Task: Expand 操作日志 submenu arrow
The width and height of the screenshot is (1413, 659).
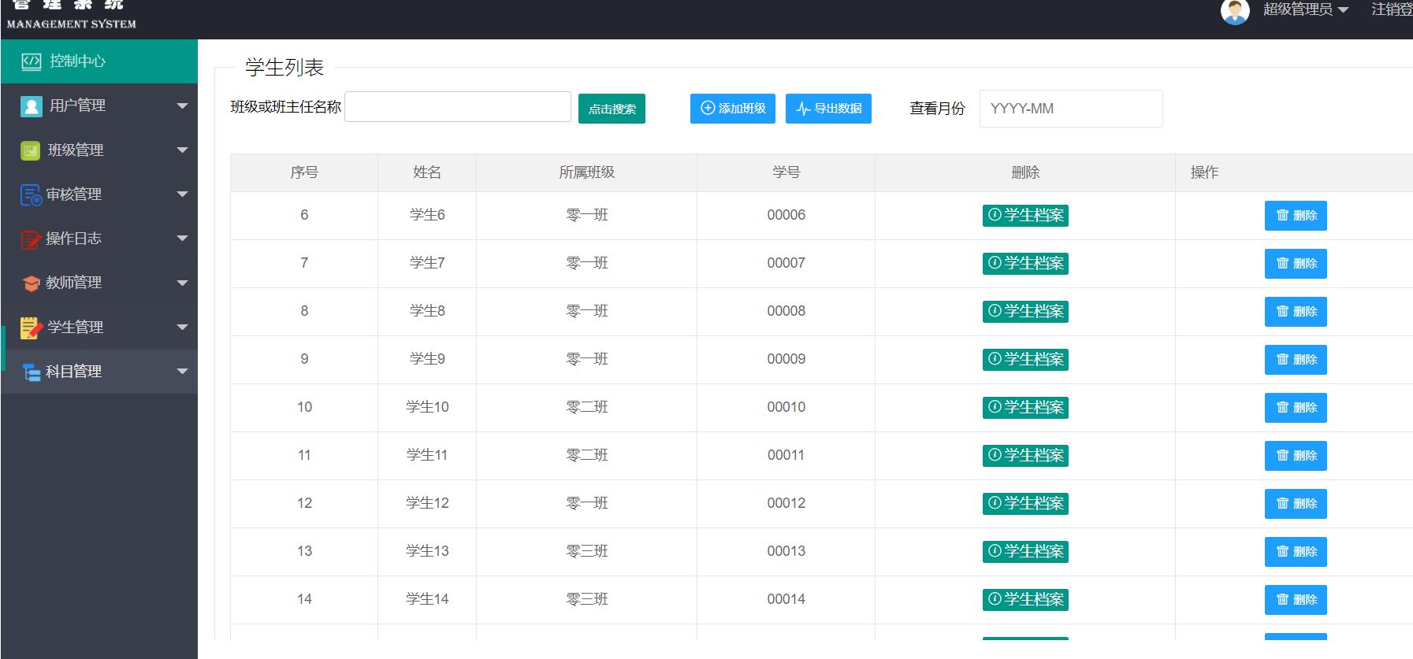Action: (182, 239)
